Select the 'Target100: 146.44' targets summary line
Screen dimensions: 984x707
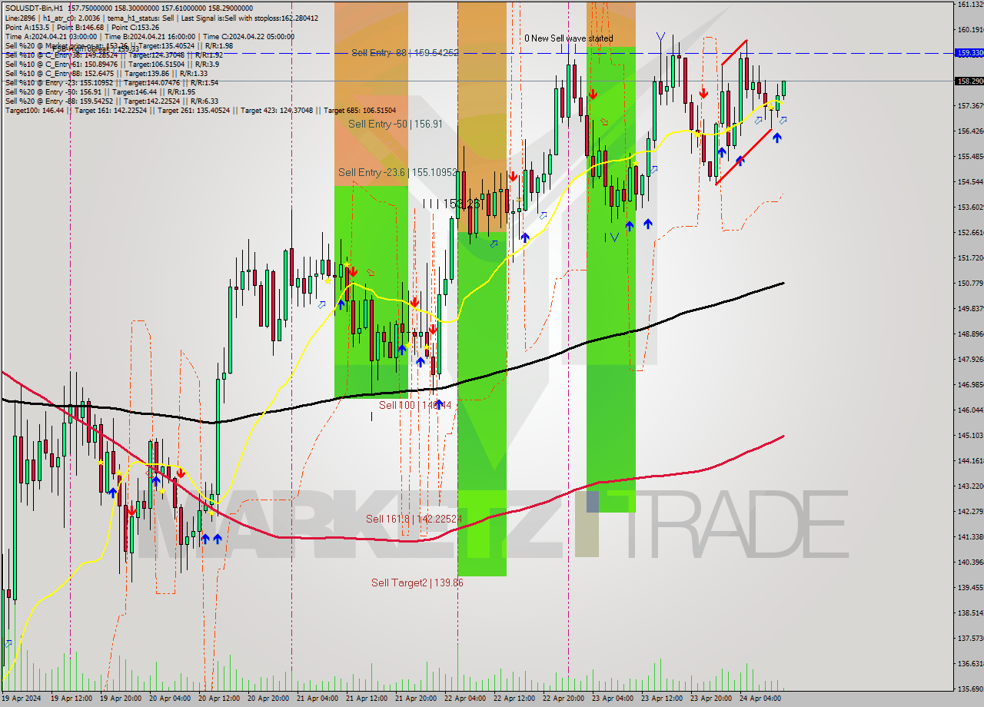coord(201,110)
